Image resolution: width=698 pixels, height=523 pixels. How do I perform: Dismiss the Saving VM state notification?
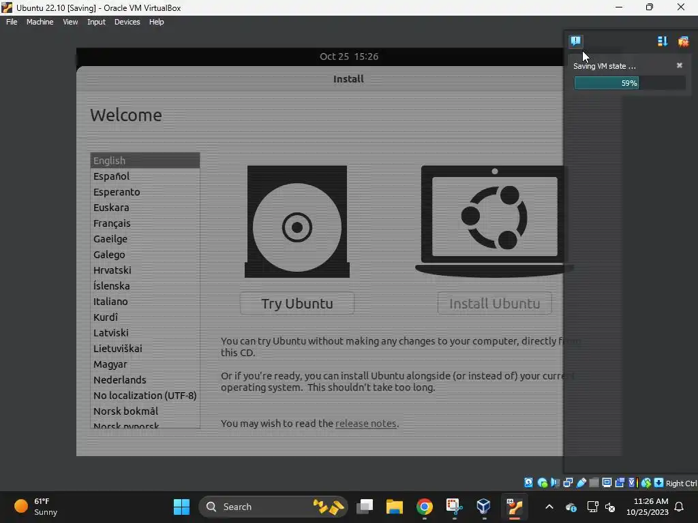point(680,65)
